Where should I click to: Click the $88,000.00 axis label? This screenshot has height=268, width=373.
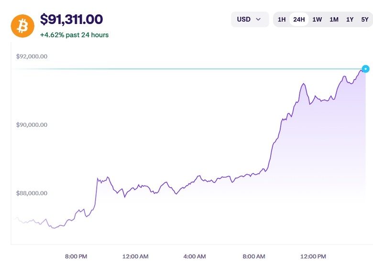(x=32, y=193)
